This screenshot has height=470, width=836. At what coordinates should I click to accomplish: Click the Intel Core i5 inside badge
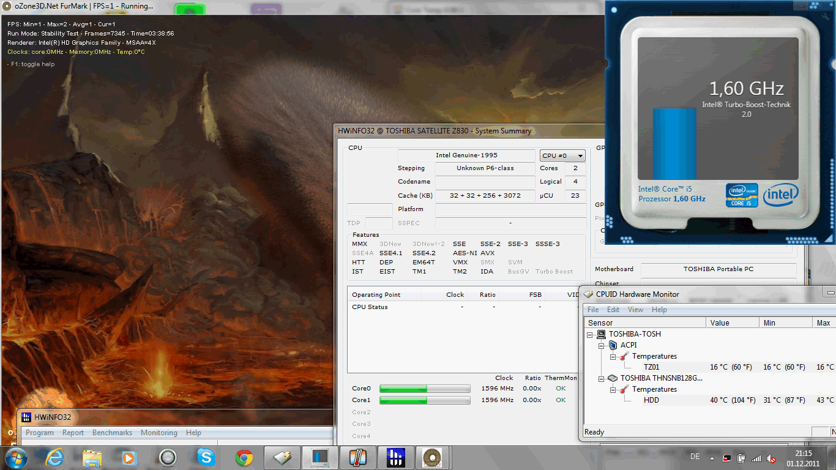click(742, 195)
